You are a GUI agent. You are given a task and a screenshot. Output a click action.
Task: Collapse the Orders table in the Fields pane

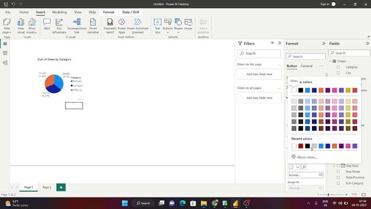[x=331, y=61]
